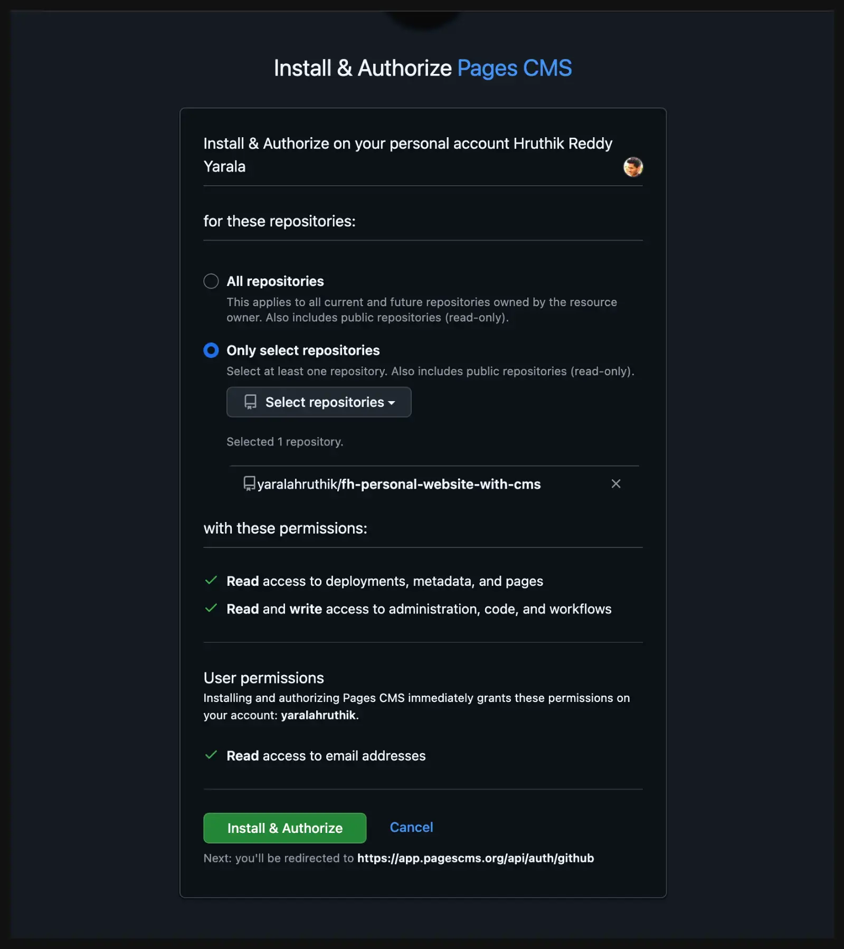The width and height of the screenshot is (844, 949).
Task: Click the redirect URL app.pagescms.org text
Action: [475, 858]
